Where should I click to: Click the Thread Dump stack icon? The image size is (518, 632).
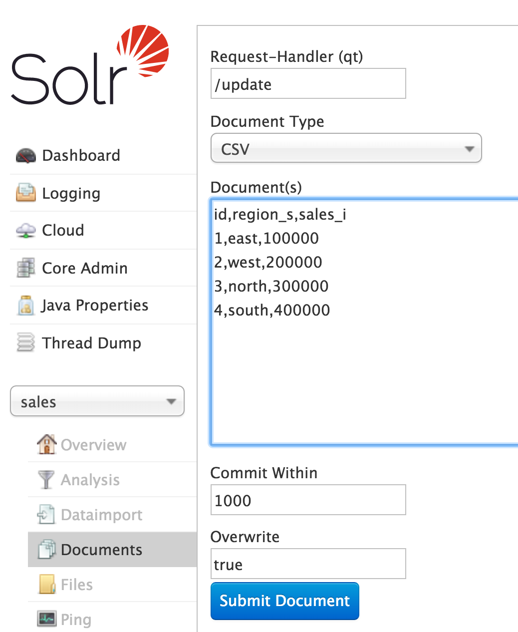[25, 343]
